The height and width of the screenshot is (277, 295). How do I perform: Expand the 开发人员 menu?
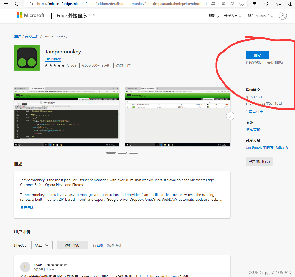point(233,16)
